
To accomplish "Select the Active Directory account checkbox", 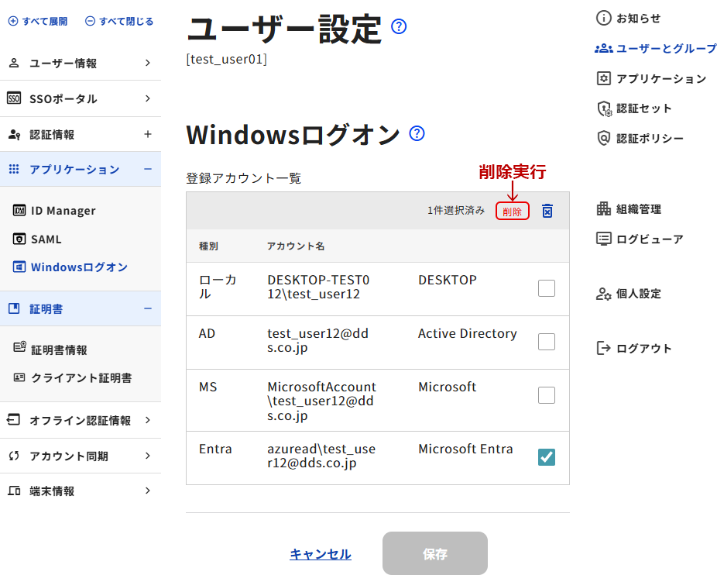I will [x=547, y=342].
